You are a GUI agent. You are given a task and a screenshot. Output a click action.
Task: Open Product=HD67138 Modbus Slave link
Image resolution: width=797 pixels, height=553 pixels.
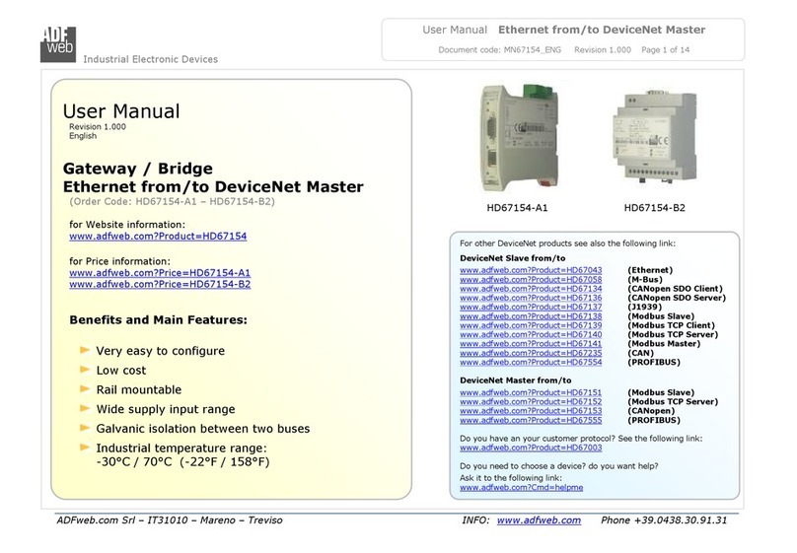tap(531, 315)
